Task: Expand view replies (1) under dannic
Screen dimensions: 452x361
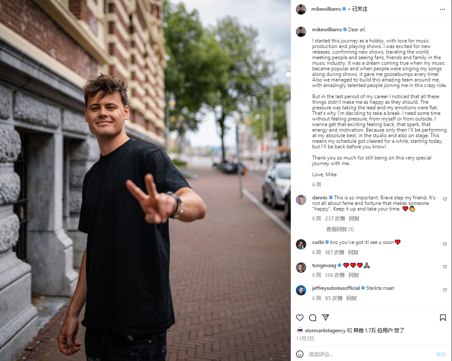Action: click(x=340, y=229)
